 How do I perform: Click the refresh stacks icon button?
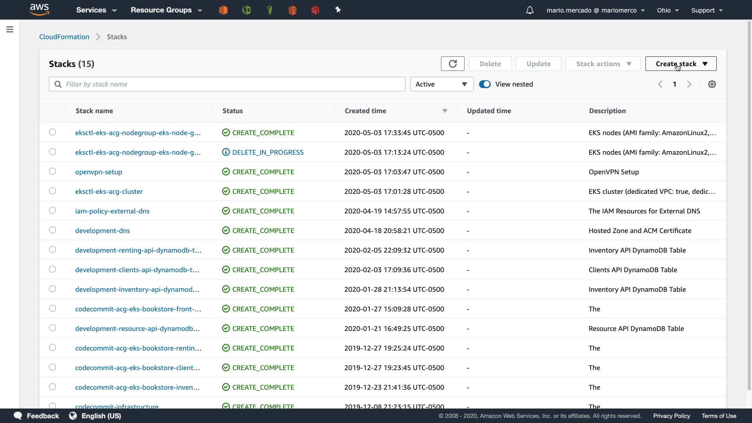452,64
